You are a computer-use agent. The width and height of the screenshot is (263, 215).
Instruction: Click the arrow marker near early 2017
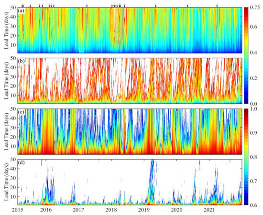pos(87,5)
